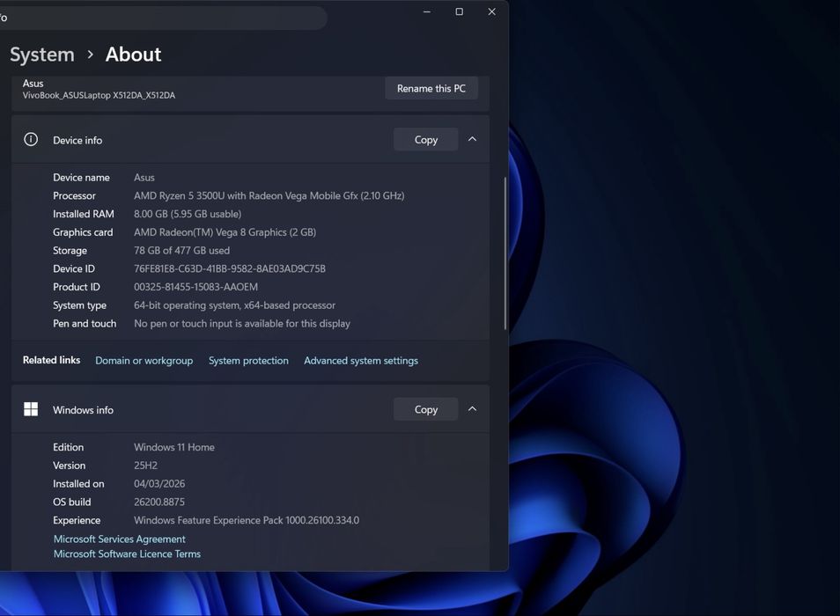This screenshot has height=616, width=840.
Task: Click the System type label
Action: 80,305
